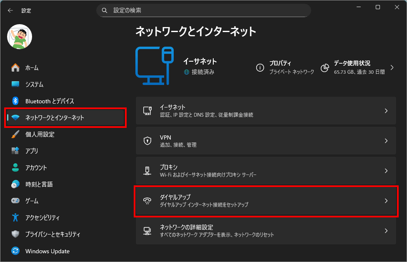The image size is (407, 262).
Task: Select システム in the navigation sidebar
Action: pyautogui.click(x=34, y=84)
